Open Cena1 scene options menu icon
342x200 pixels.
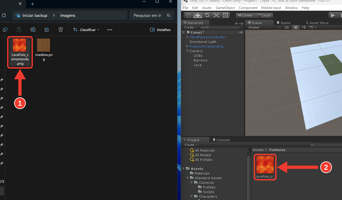(241, 32)
